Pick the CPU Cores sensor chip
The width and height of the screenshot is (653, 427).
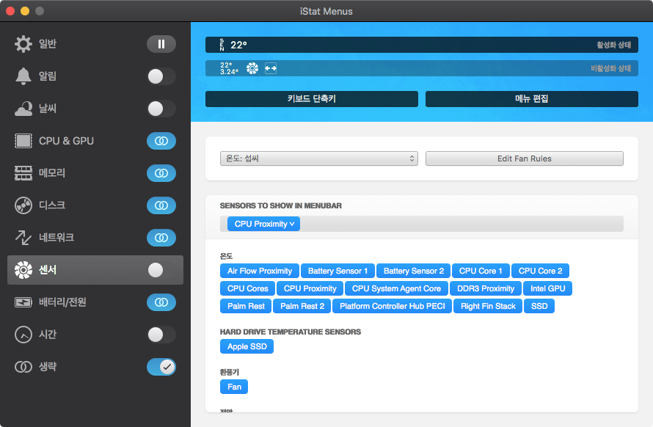[x=247, y=288]
